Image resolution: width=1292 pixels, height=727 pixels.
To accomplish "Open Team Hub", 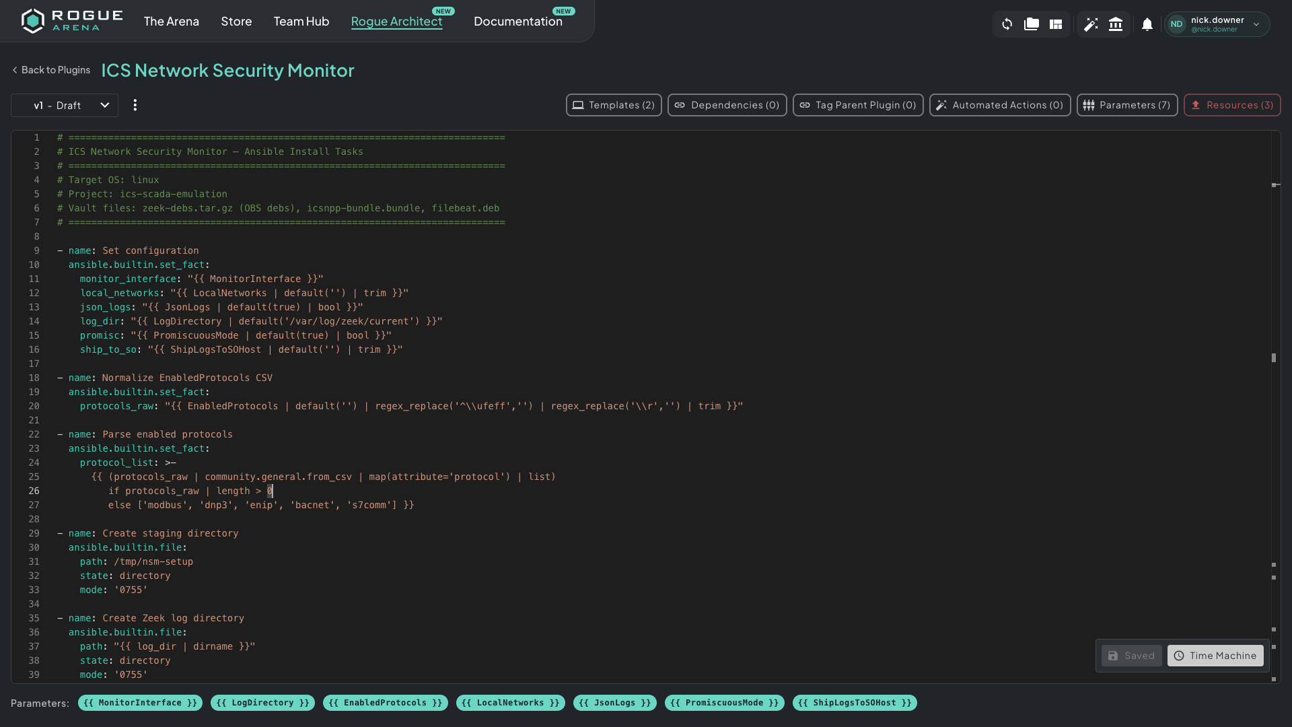I will pos(301,22).
